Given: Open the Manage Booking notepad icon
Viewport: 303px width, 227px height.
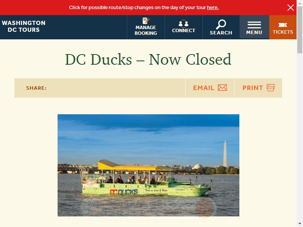Looking at the screenshot, I should click(146, 21).
